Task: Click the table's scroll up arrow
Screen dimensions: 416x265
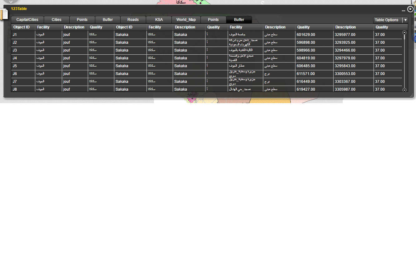Action: point(404,32)
